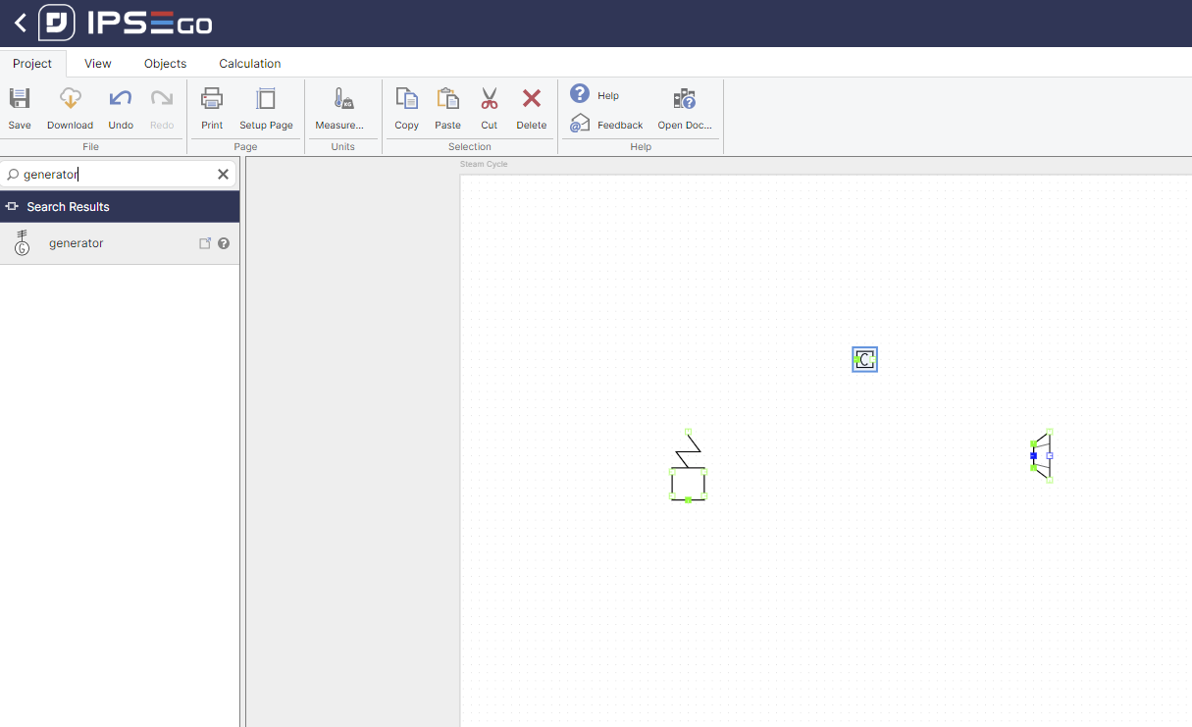Open the Calculation tab
This screenshot has width=1192, height=727.
[249, 64]
